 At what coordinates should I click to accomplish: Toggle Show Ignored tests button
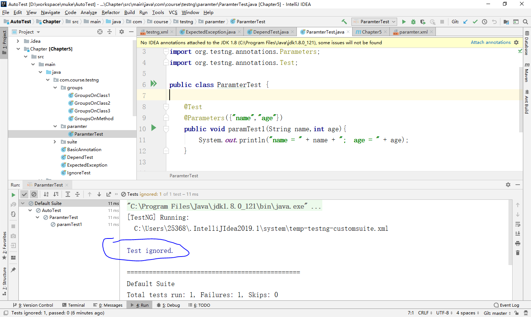pyautogui.click(x=34, y=194)
